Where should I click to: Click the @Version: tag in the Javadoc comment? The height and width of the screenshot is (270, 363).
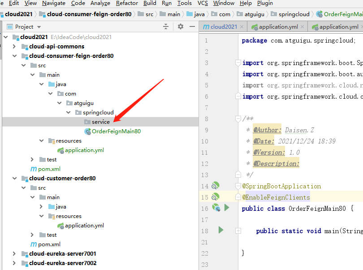click(x=269, y=152)
